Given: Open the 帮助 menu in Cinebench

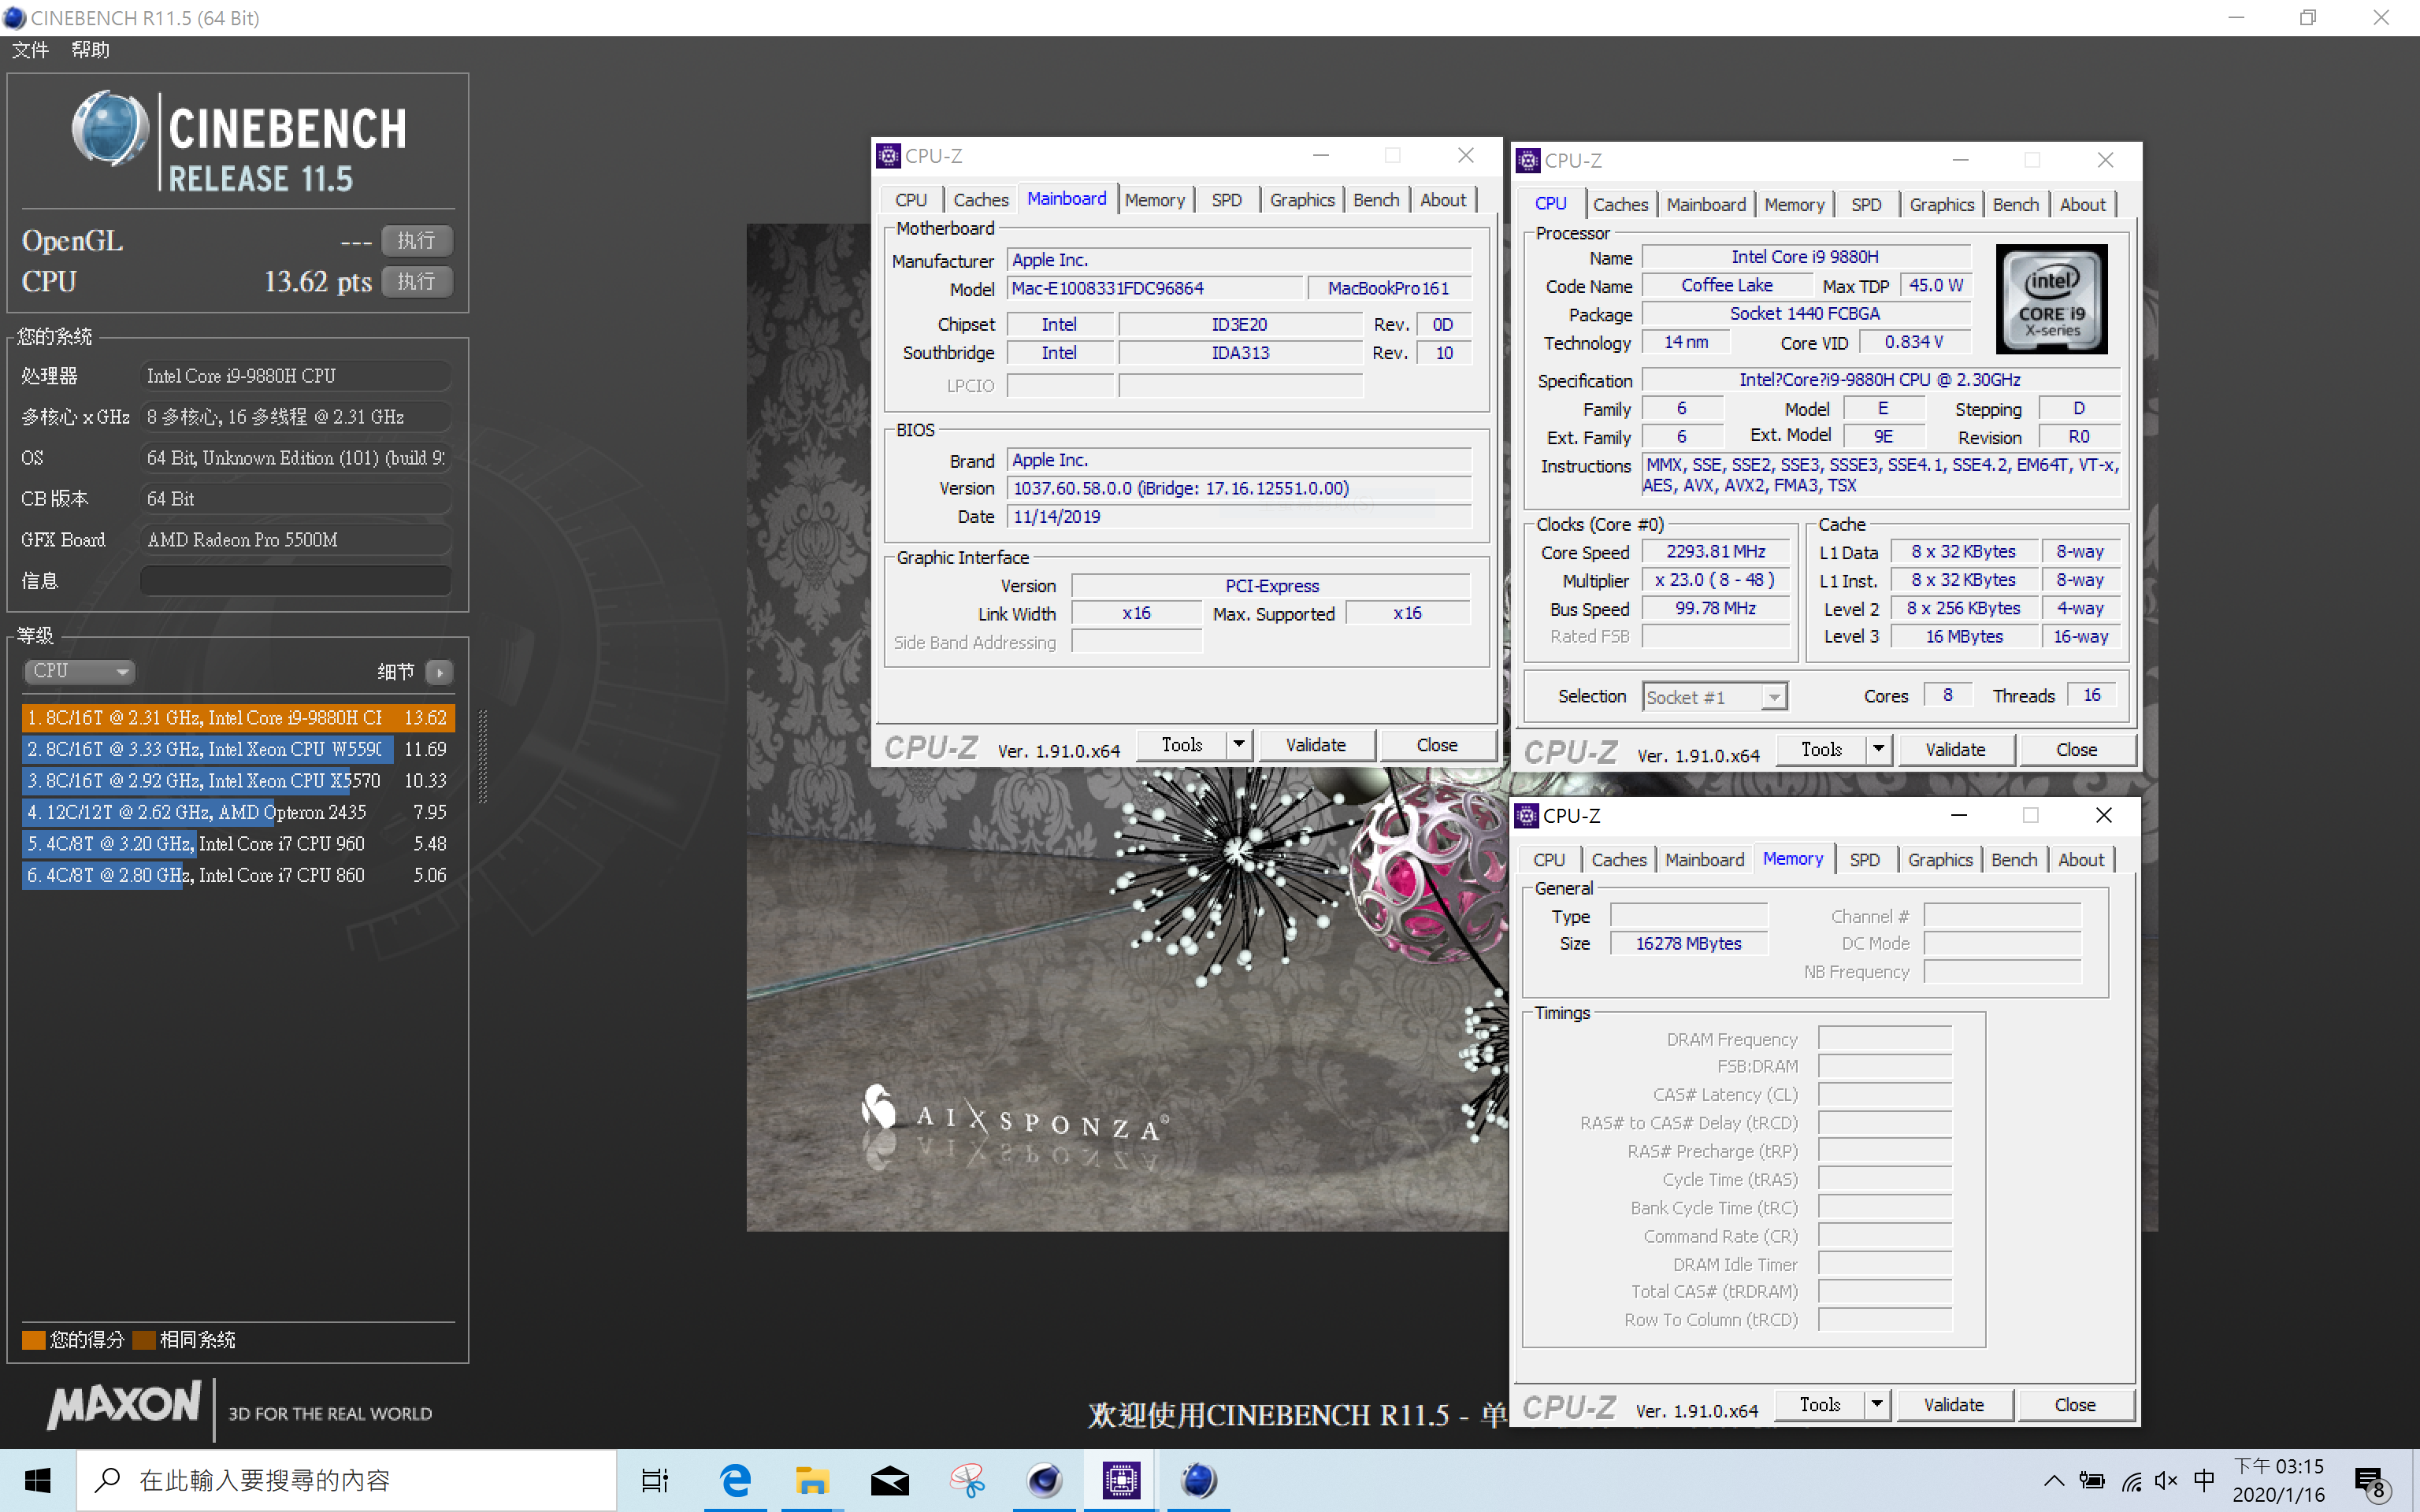Looking at the screenshot, I should click(x=90, y=49).
